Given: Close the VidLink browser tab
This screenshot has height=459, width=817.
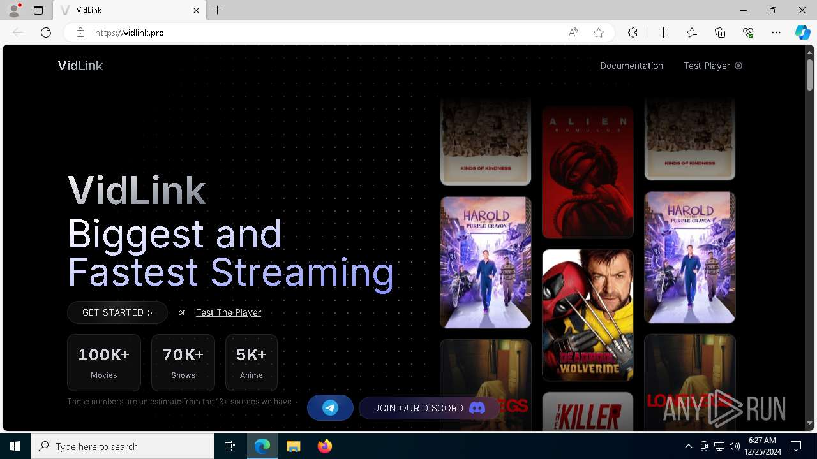Looking at the screenshot, I should (x=196, y=10).
